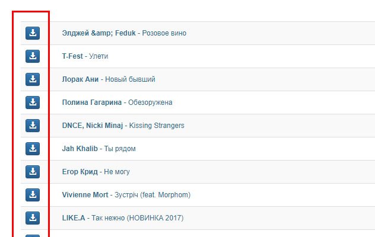Image resolution: width=375 pixels, height=237 pixels.
Task: Select song title Kissing Strangers
Action: tap(157, 126)
